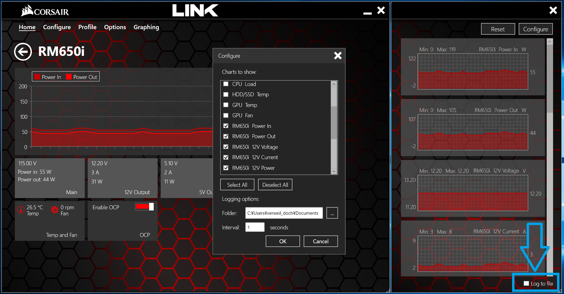Click the RM650i Power Out W graph
This screenshot has width=564, height=294.
(x=473, y=132)
